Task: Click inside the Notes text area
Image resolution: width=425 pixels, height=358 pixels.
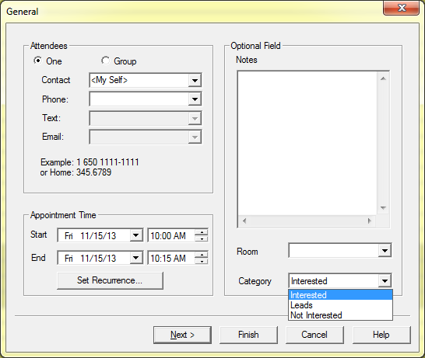Action: (307, 144)
